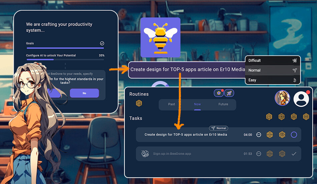Click the 04:00 task duration

(x=248, y=135)
